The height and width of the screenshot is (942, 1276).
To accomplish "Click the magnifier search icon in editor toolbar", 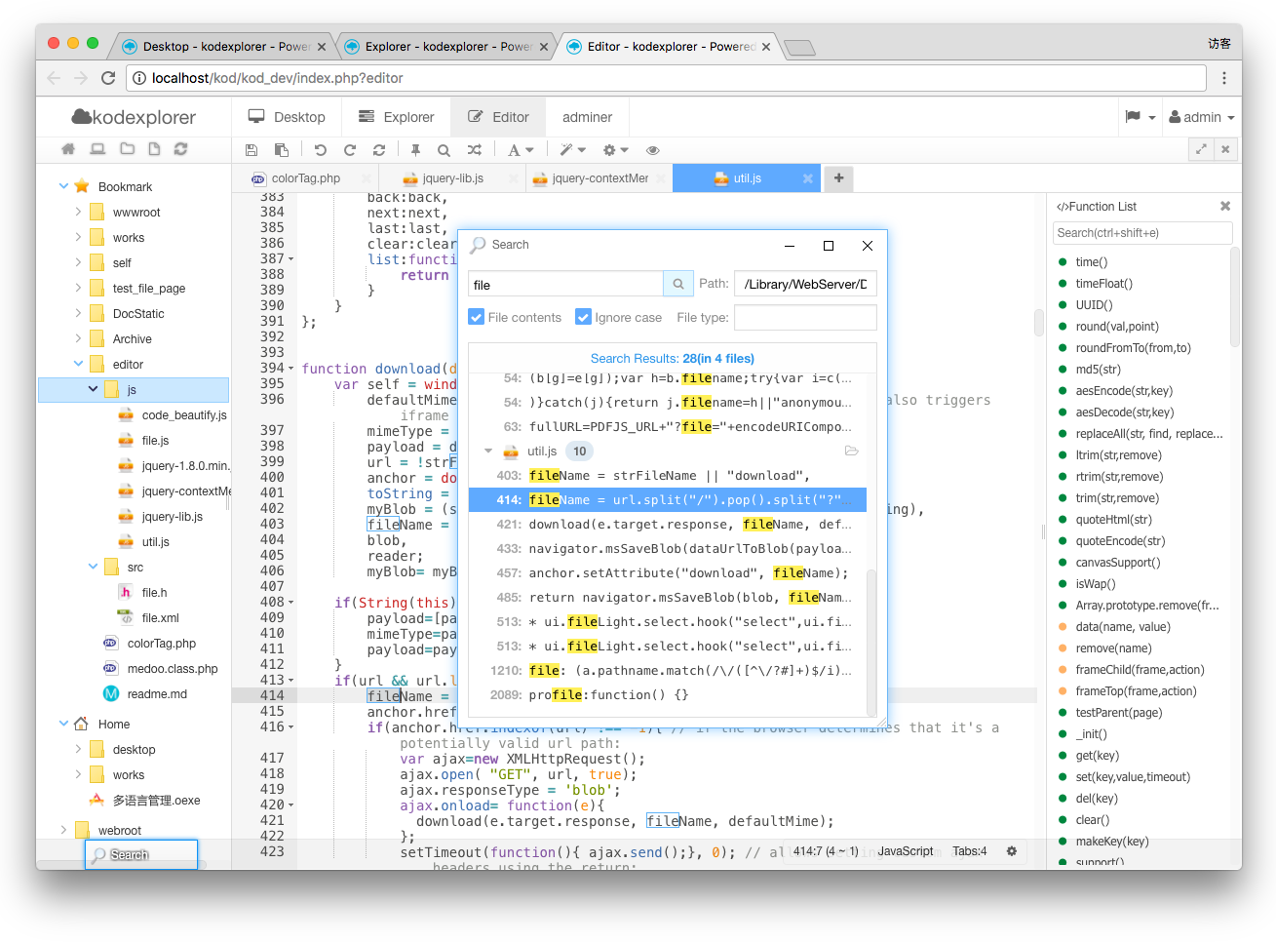I will (444, 150).
